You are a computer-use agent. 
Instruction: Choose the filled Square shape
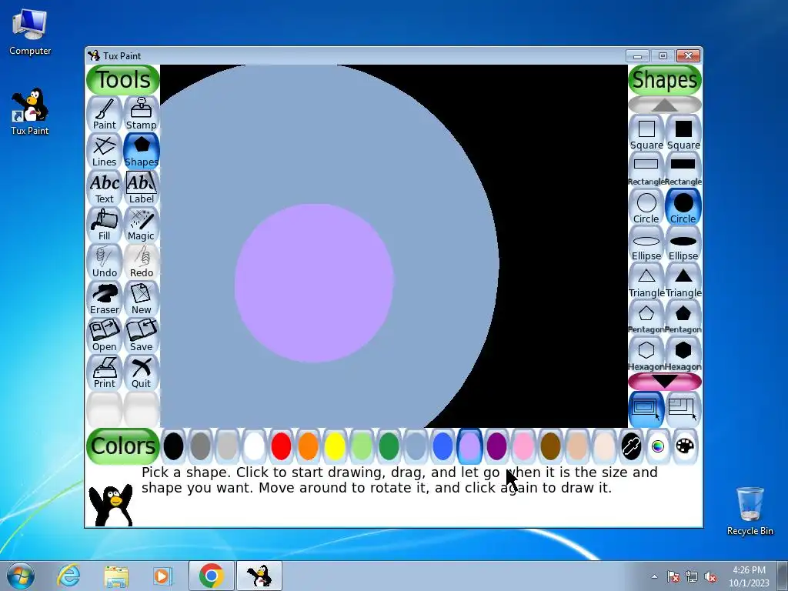(683, 134)
